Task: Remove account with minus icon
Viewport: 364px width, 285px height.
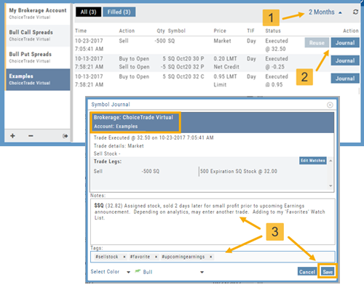Action: point(31,136)
